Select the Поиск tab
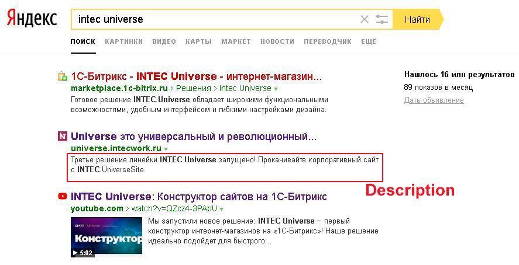This screenshot has height=265, width=519. pyautogui.click(x=83, y=41)
